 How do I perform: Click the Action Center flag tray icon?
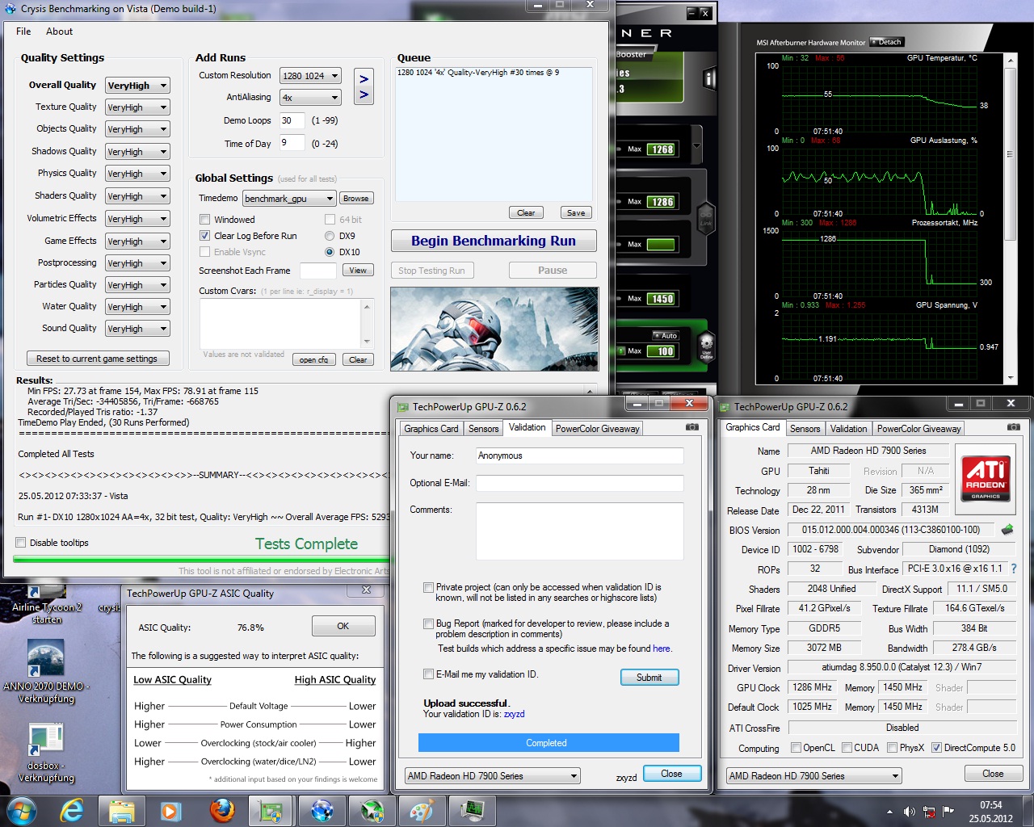(x=948, y=812)
